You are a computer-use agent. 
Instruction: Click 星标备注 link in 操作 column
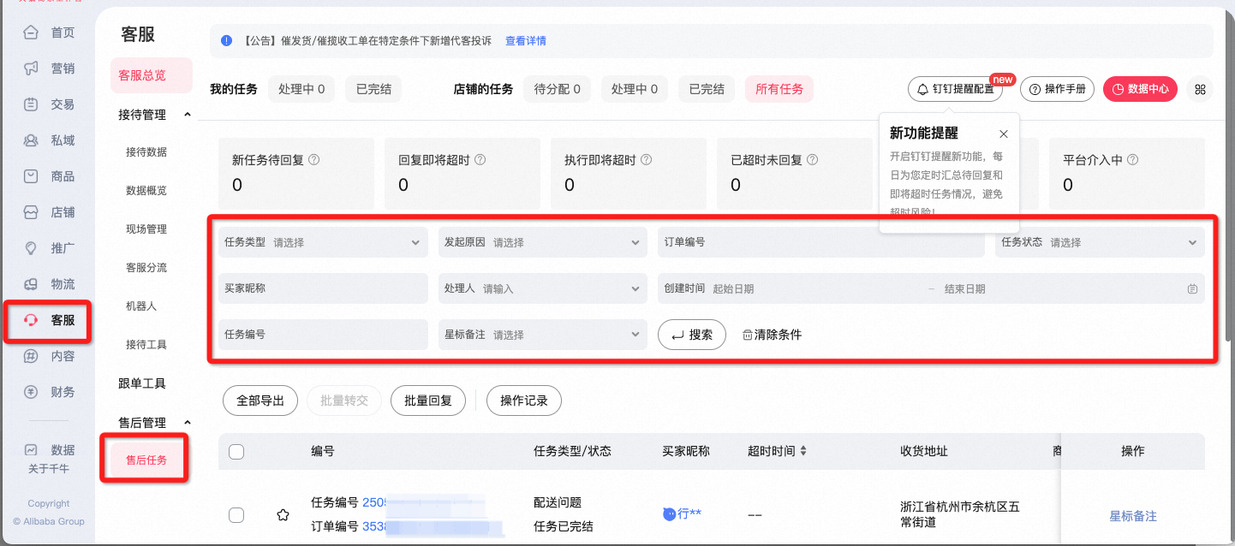(1133, 516)
